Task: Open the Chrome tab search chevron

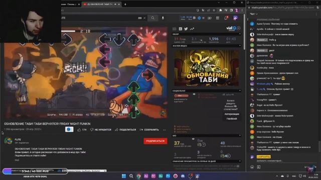Action: click(219, 2)
